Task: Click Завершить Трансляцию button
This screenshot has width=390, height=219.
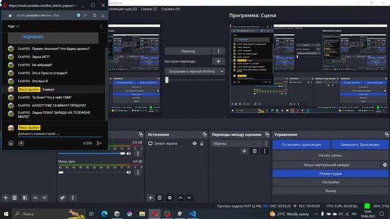Action: 360,145
